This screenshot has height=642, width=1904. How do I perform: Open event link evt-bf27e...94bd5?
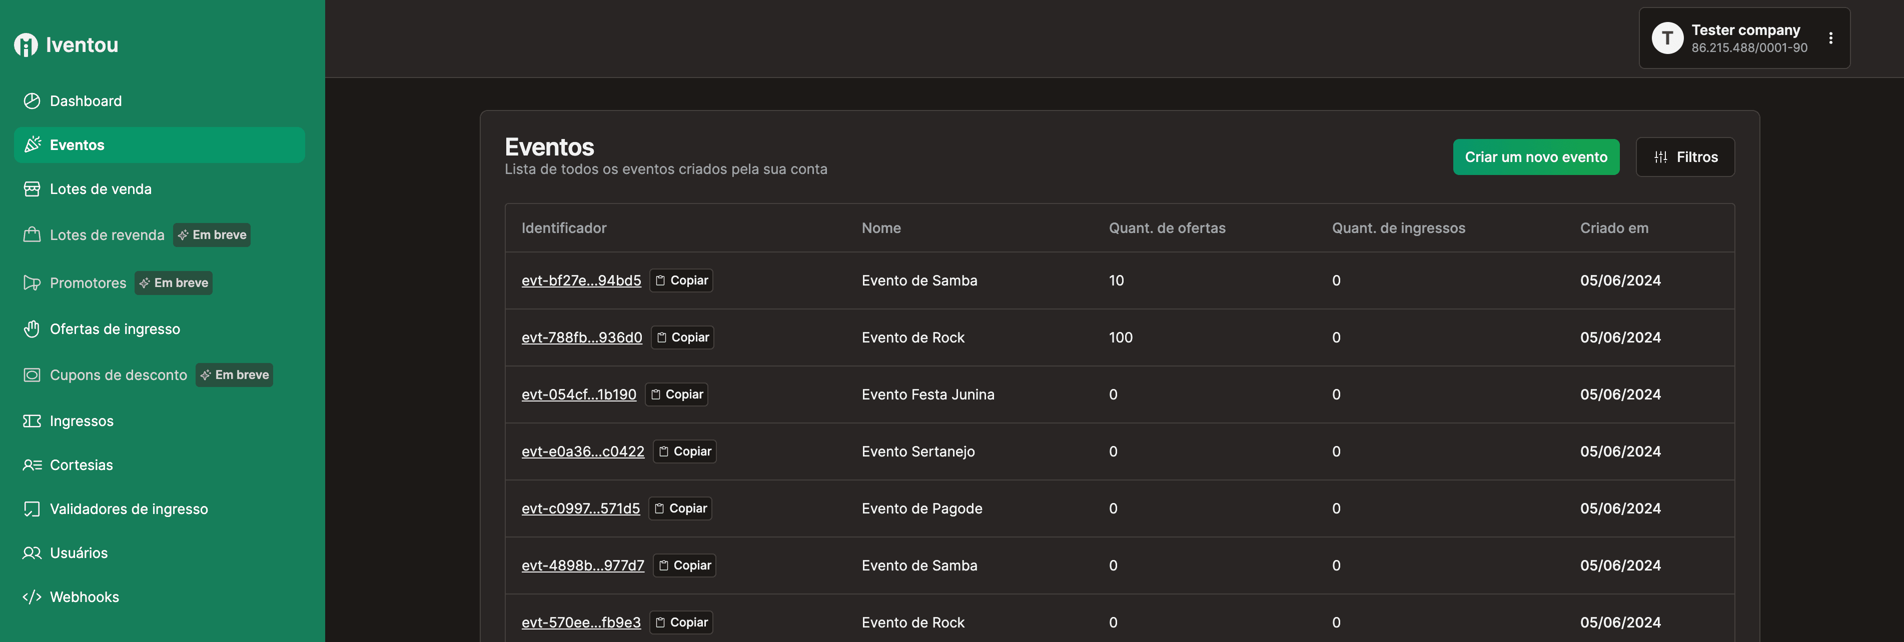pyautogui.click(x=581, y=280)
